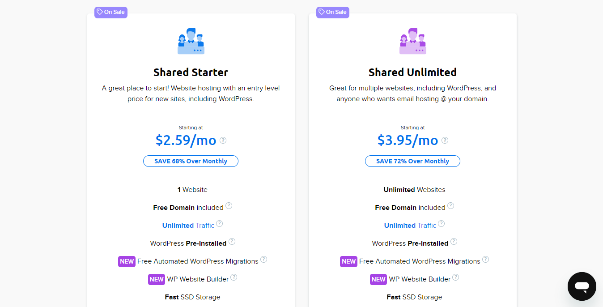Click Free Domain help icon in Shared Starter
The image size is (603, 307).
(229, 206)
